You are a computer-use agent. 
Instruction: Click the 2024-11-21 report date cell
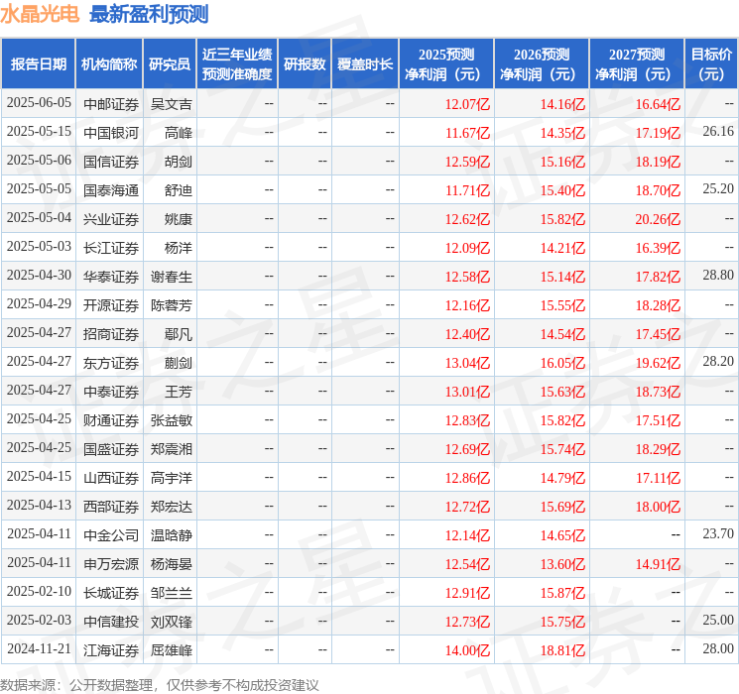click(39, 650)
